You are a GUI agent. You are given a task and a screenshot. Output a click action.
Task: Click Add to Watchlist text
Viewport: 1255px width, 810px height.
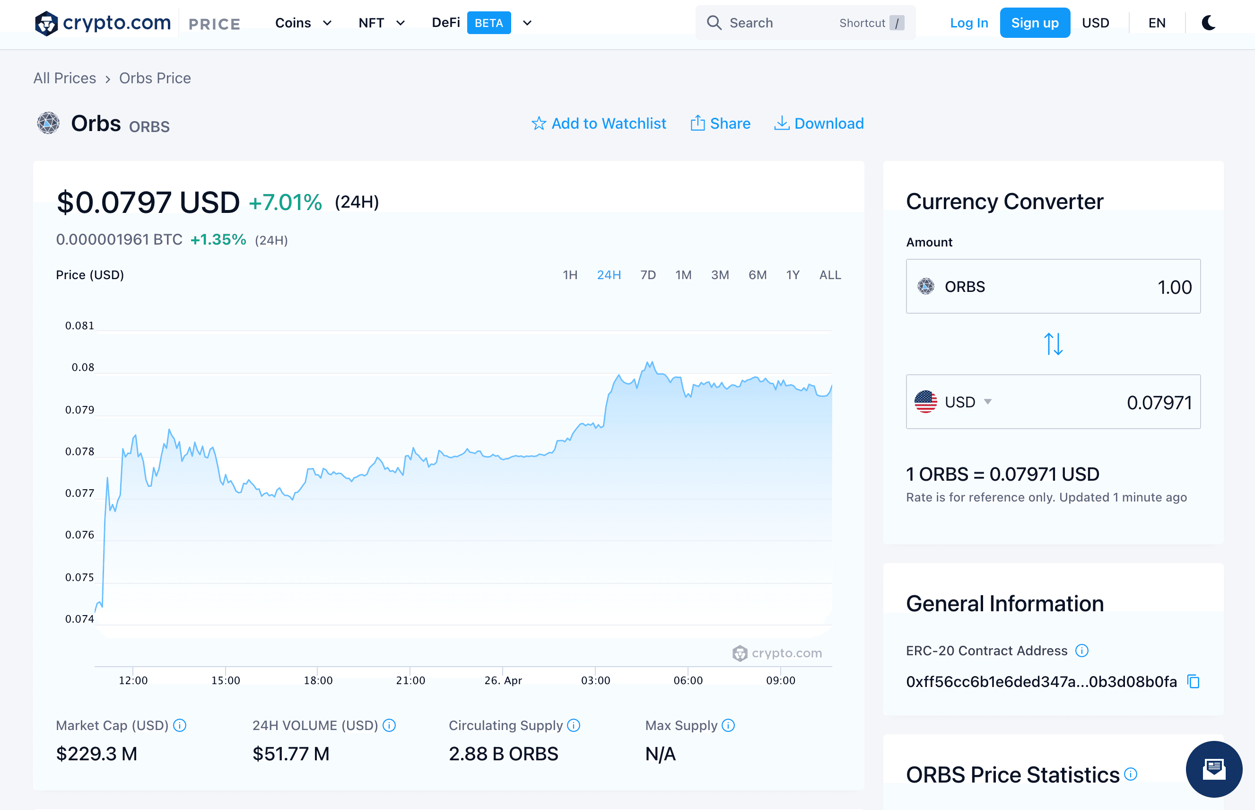(609, 123)
